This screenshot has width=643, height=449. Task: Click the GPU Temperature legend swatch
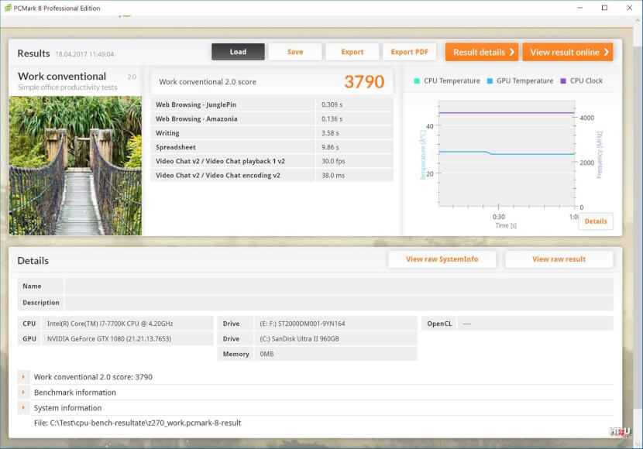490,81
